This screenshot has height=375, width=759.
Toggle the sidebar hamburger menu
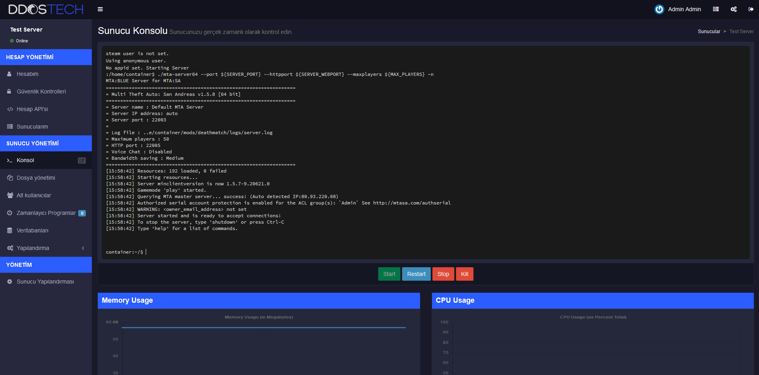point(100,9)
